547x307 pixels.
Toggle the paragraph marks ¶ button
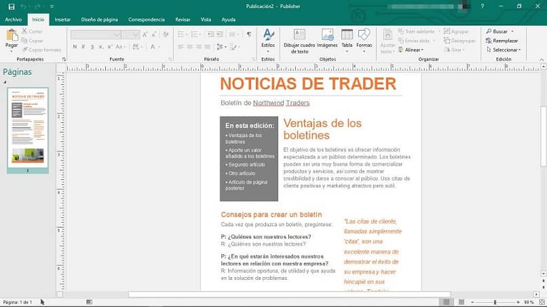[x=249, y=34]
